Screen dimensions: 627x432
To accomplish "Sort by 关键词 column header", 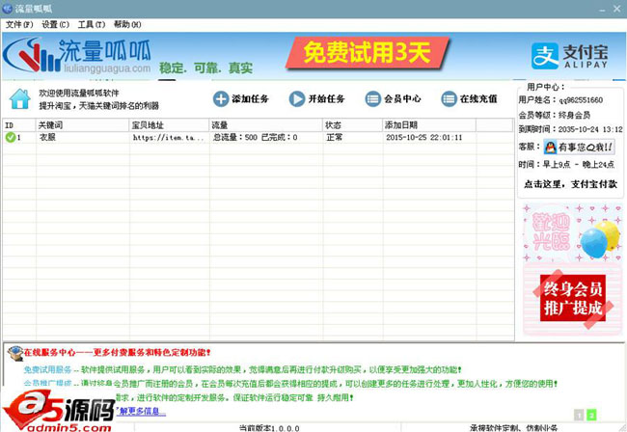I will point(83,125).
